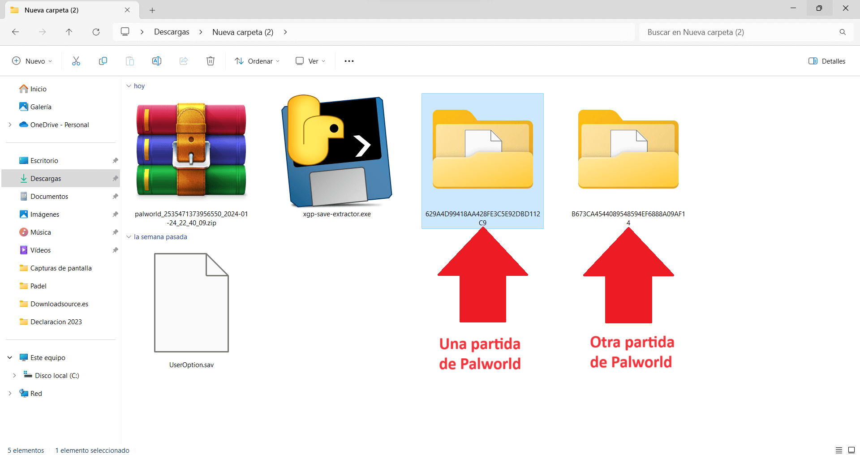Toggle the Detalles pane button
The height and width of the screenshot is (455, 860).
click(827, 61)
